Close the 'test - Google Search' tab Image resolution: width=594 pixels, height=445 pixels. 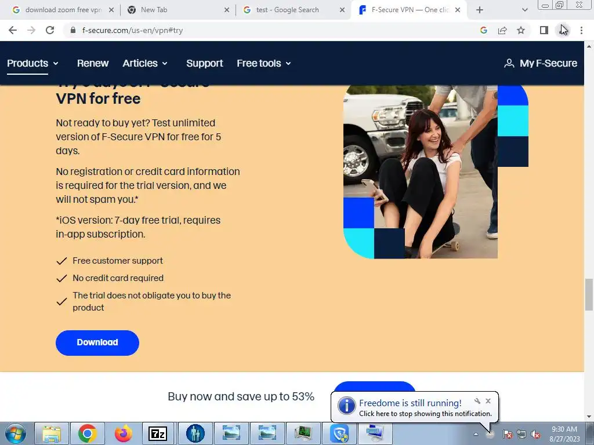coord(342,10)
